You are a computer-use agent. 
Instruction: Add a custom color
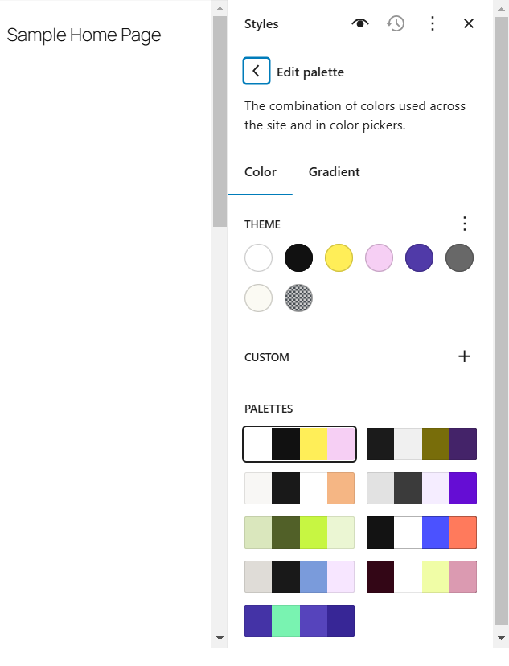464,356
